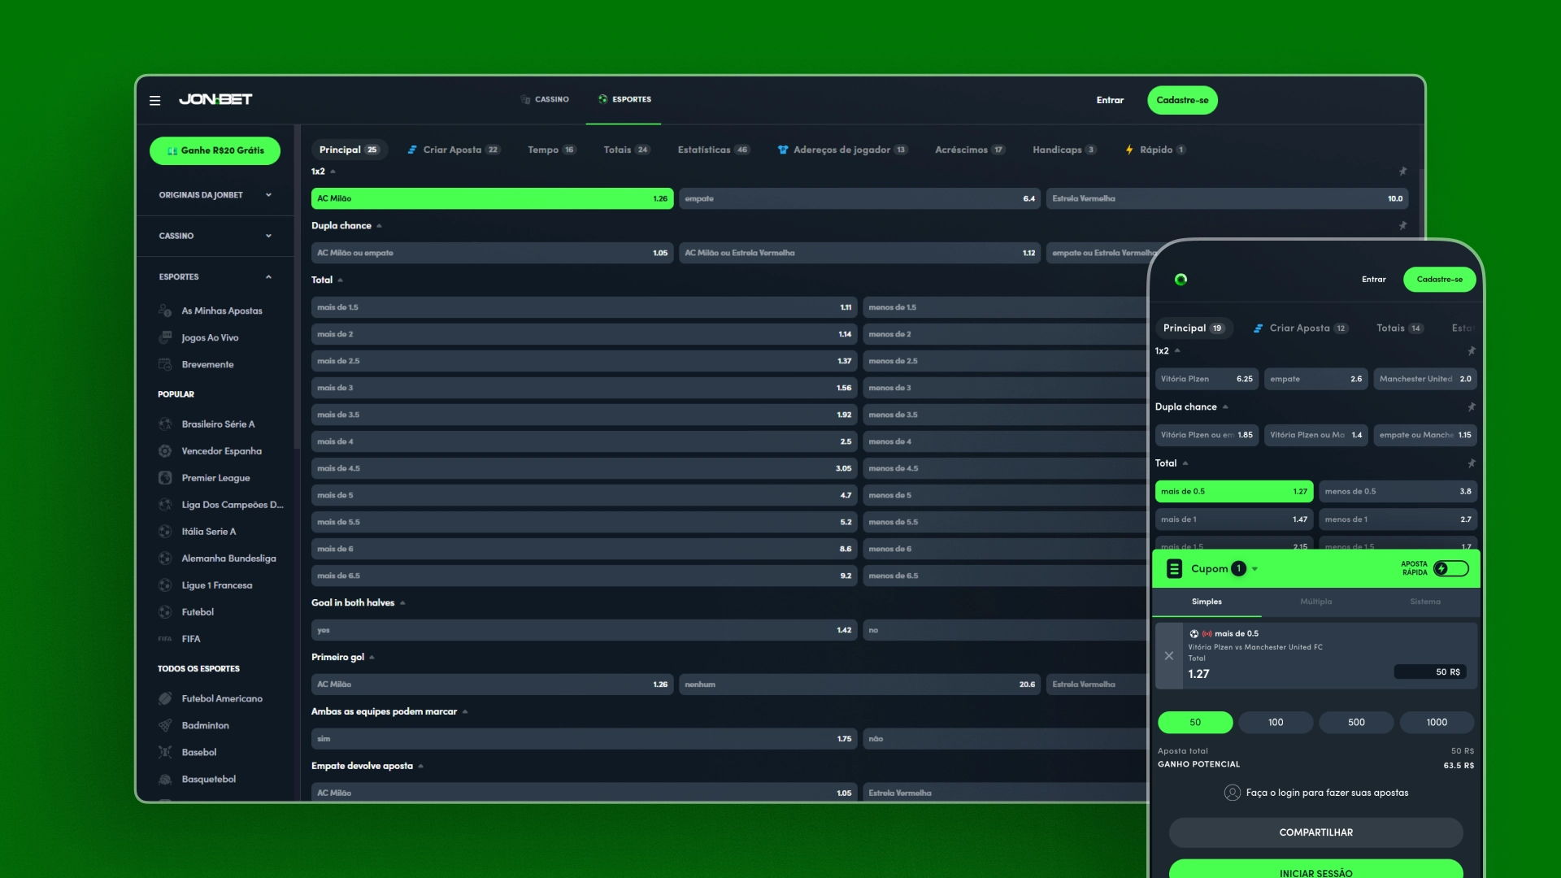1561x878 pixels.
Task: Click the Alemanha Bundesliga icon
Action: 165,559
